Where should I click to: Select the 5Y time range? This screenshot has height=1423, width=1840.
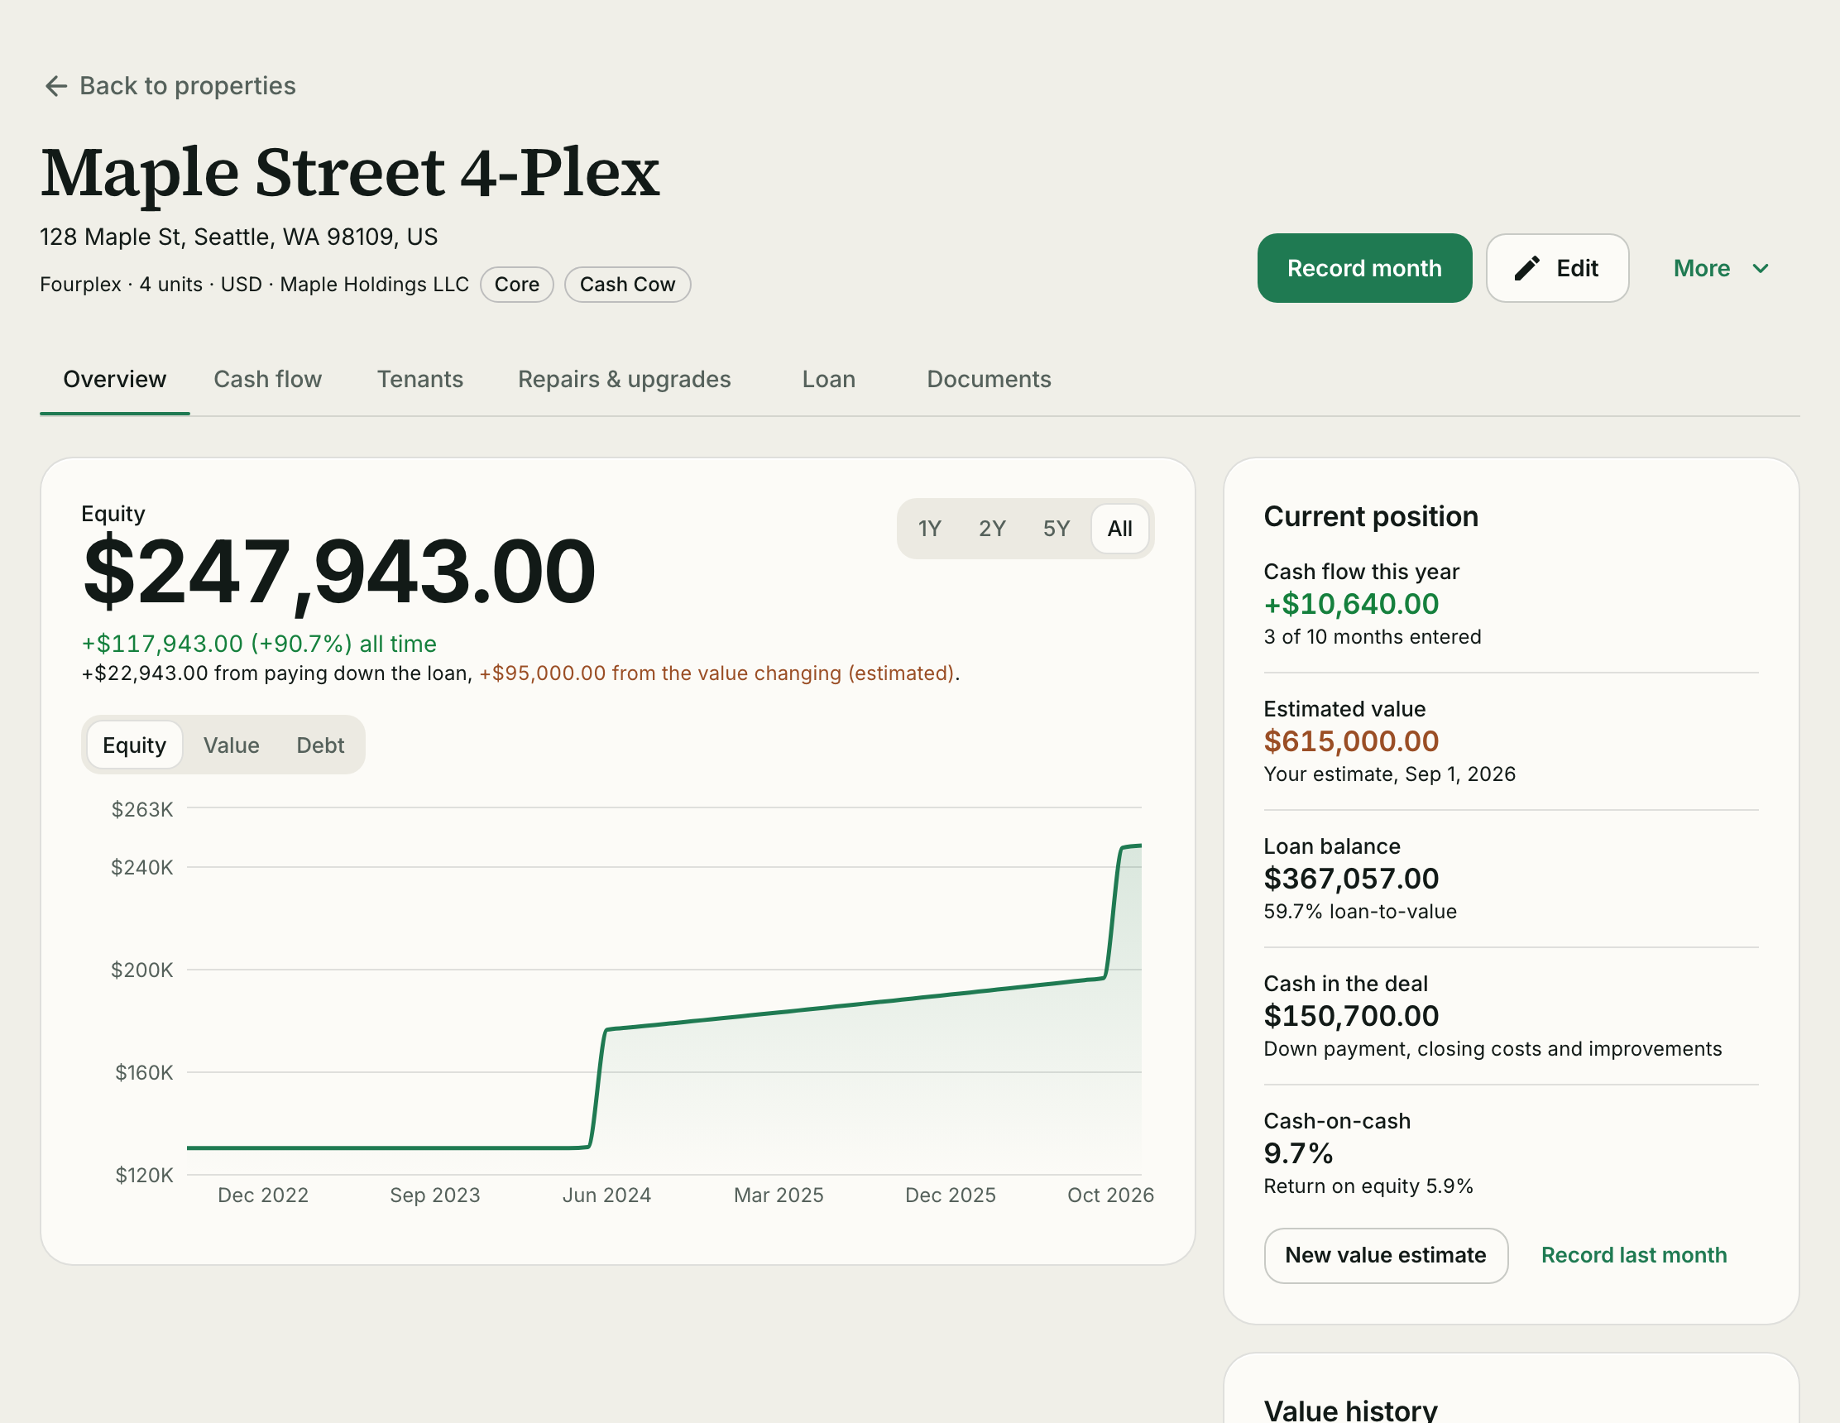point(1056,529)
